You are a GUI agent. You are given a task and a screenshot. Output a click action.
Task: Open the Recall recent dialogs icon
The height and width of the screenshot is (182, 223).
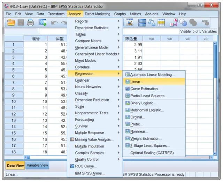[x=43, y=22]
